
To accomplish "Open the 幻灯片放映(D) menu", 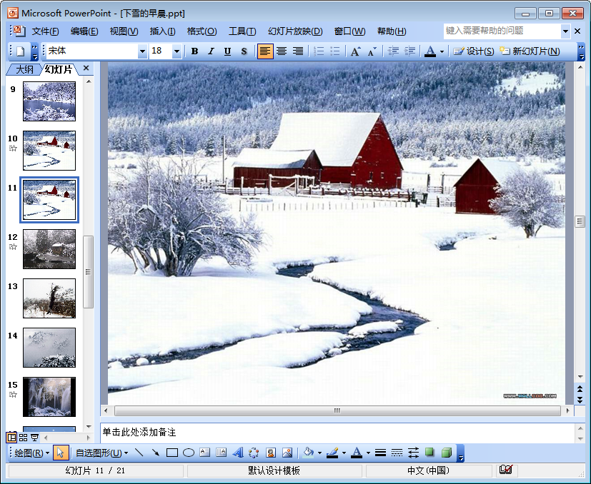I will click(295, 31).
